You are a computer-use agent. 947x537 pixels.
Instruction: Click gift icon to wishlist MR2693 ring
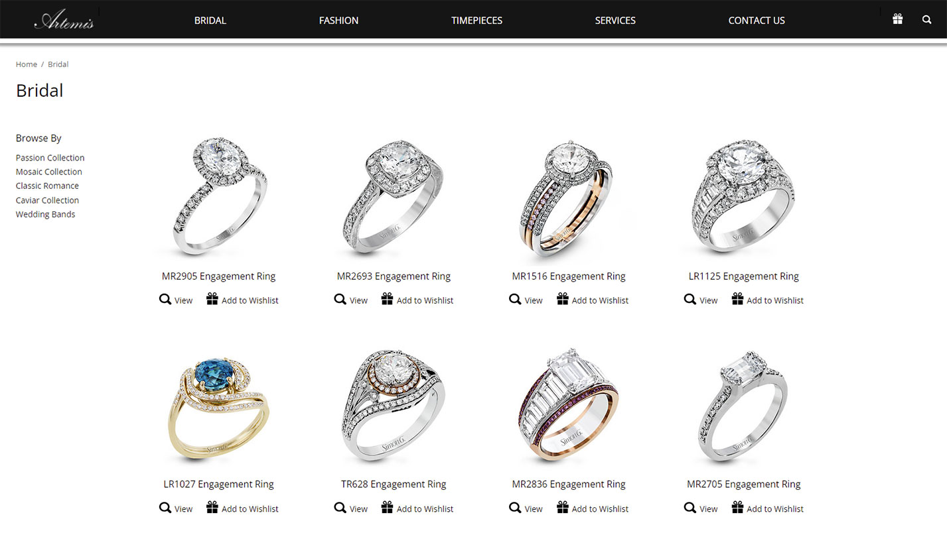coord(387,299)
